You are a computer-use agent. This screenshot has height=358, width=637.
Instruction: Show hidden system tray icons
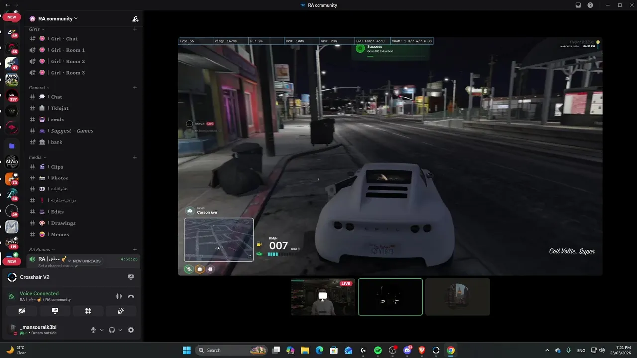pyautogui.click(x=547, y=350)
